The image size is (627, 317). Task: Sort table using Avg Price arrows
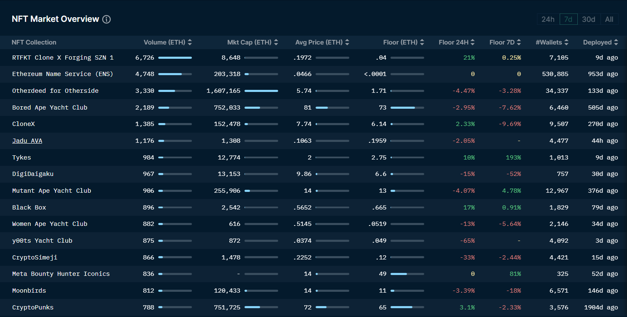(x=347, y=42)
